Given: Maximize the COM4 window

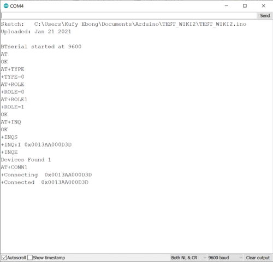Looking at the screenshot, I should pyautogui.click(x=245, y=6).
